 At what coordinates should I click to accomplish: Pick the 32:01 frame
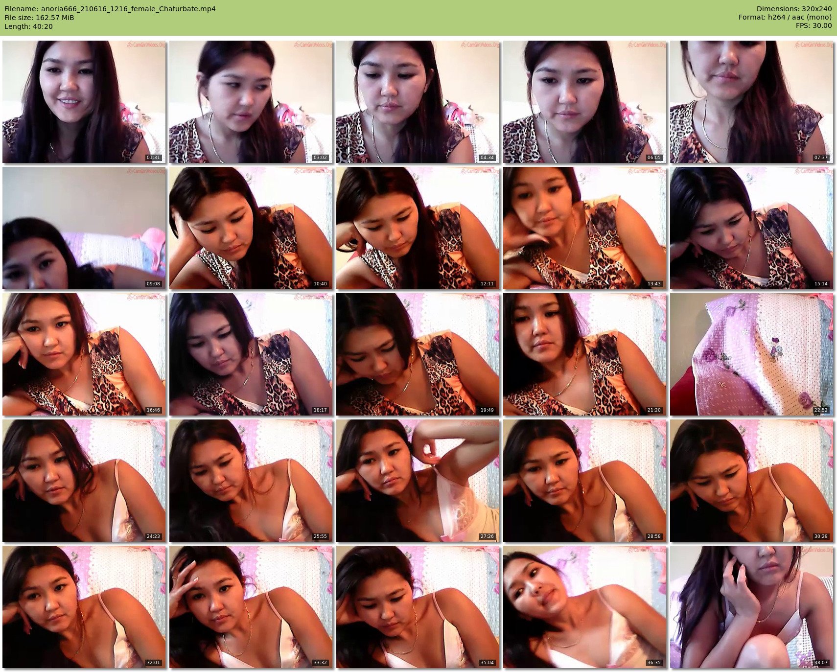(84, 607)
